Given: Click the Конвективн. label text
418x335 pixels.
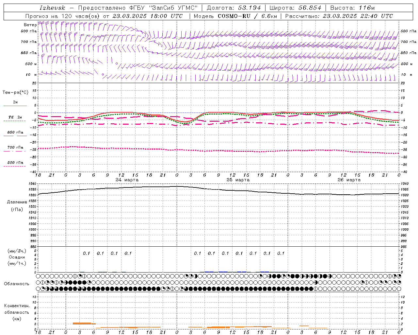Looking at the screenshot, I should 17,306.
